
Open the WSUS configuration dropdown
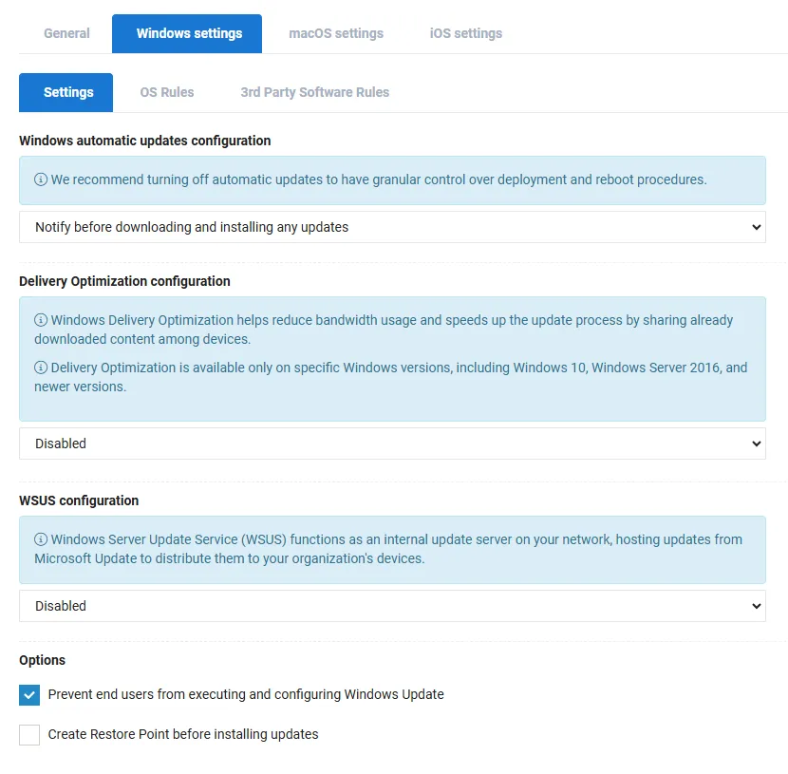point(392,606)
